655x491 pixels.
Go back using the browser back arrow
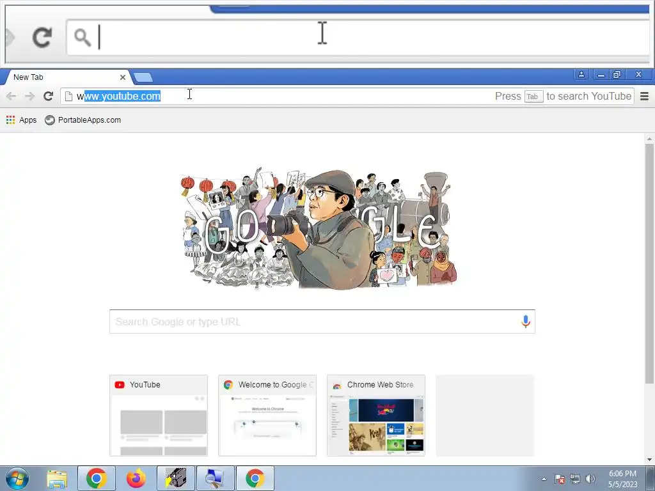12,96
